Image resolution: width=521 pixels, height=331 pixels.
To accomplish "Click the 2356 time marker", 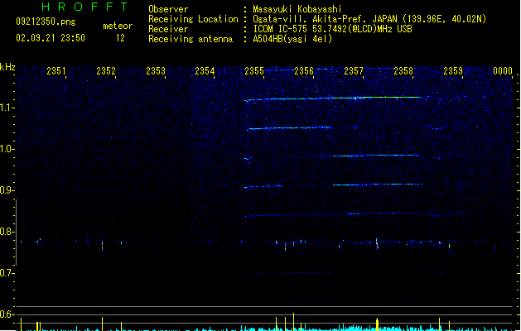I will (304, 71).
